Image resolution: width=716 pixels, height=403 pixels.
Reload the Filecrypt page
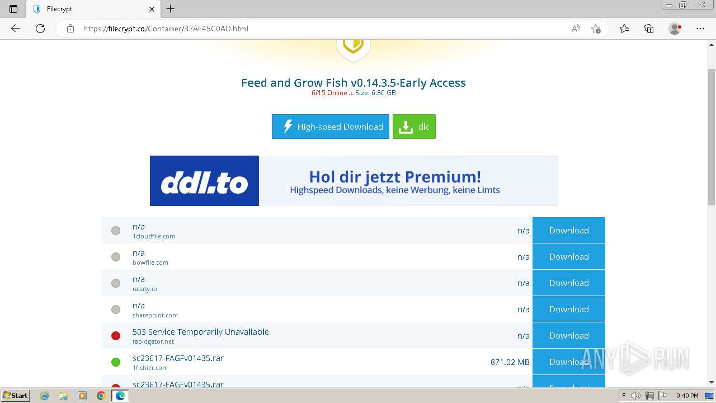40,29
